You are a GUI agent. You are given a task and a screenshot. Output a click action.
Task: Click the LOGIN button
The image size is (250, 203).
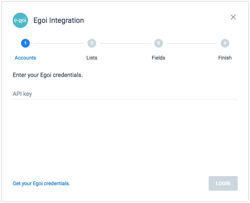pyautogui.click(x=223, y=183)
